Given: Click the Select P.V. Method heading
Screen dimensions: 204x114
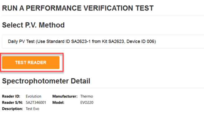Looking at the screenshot, I should pos(33,25).
